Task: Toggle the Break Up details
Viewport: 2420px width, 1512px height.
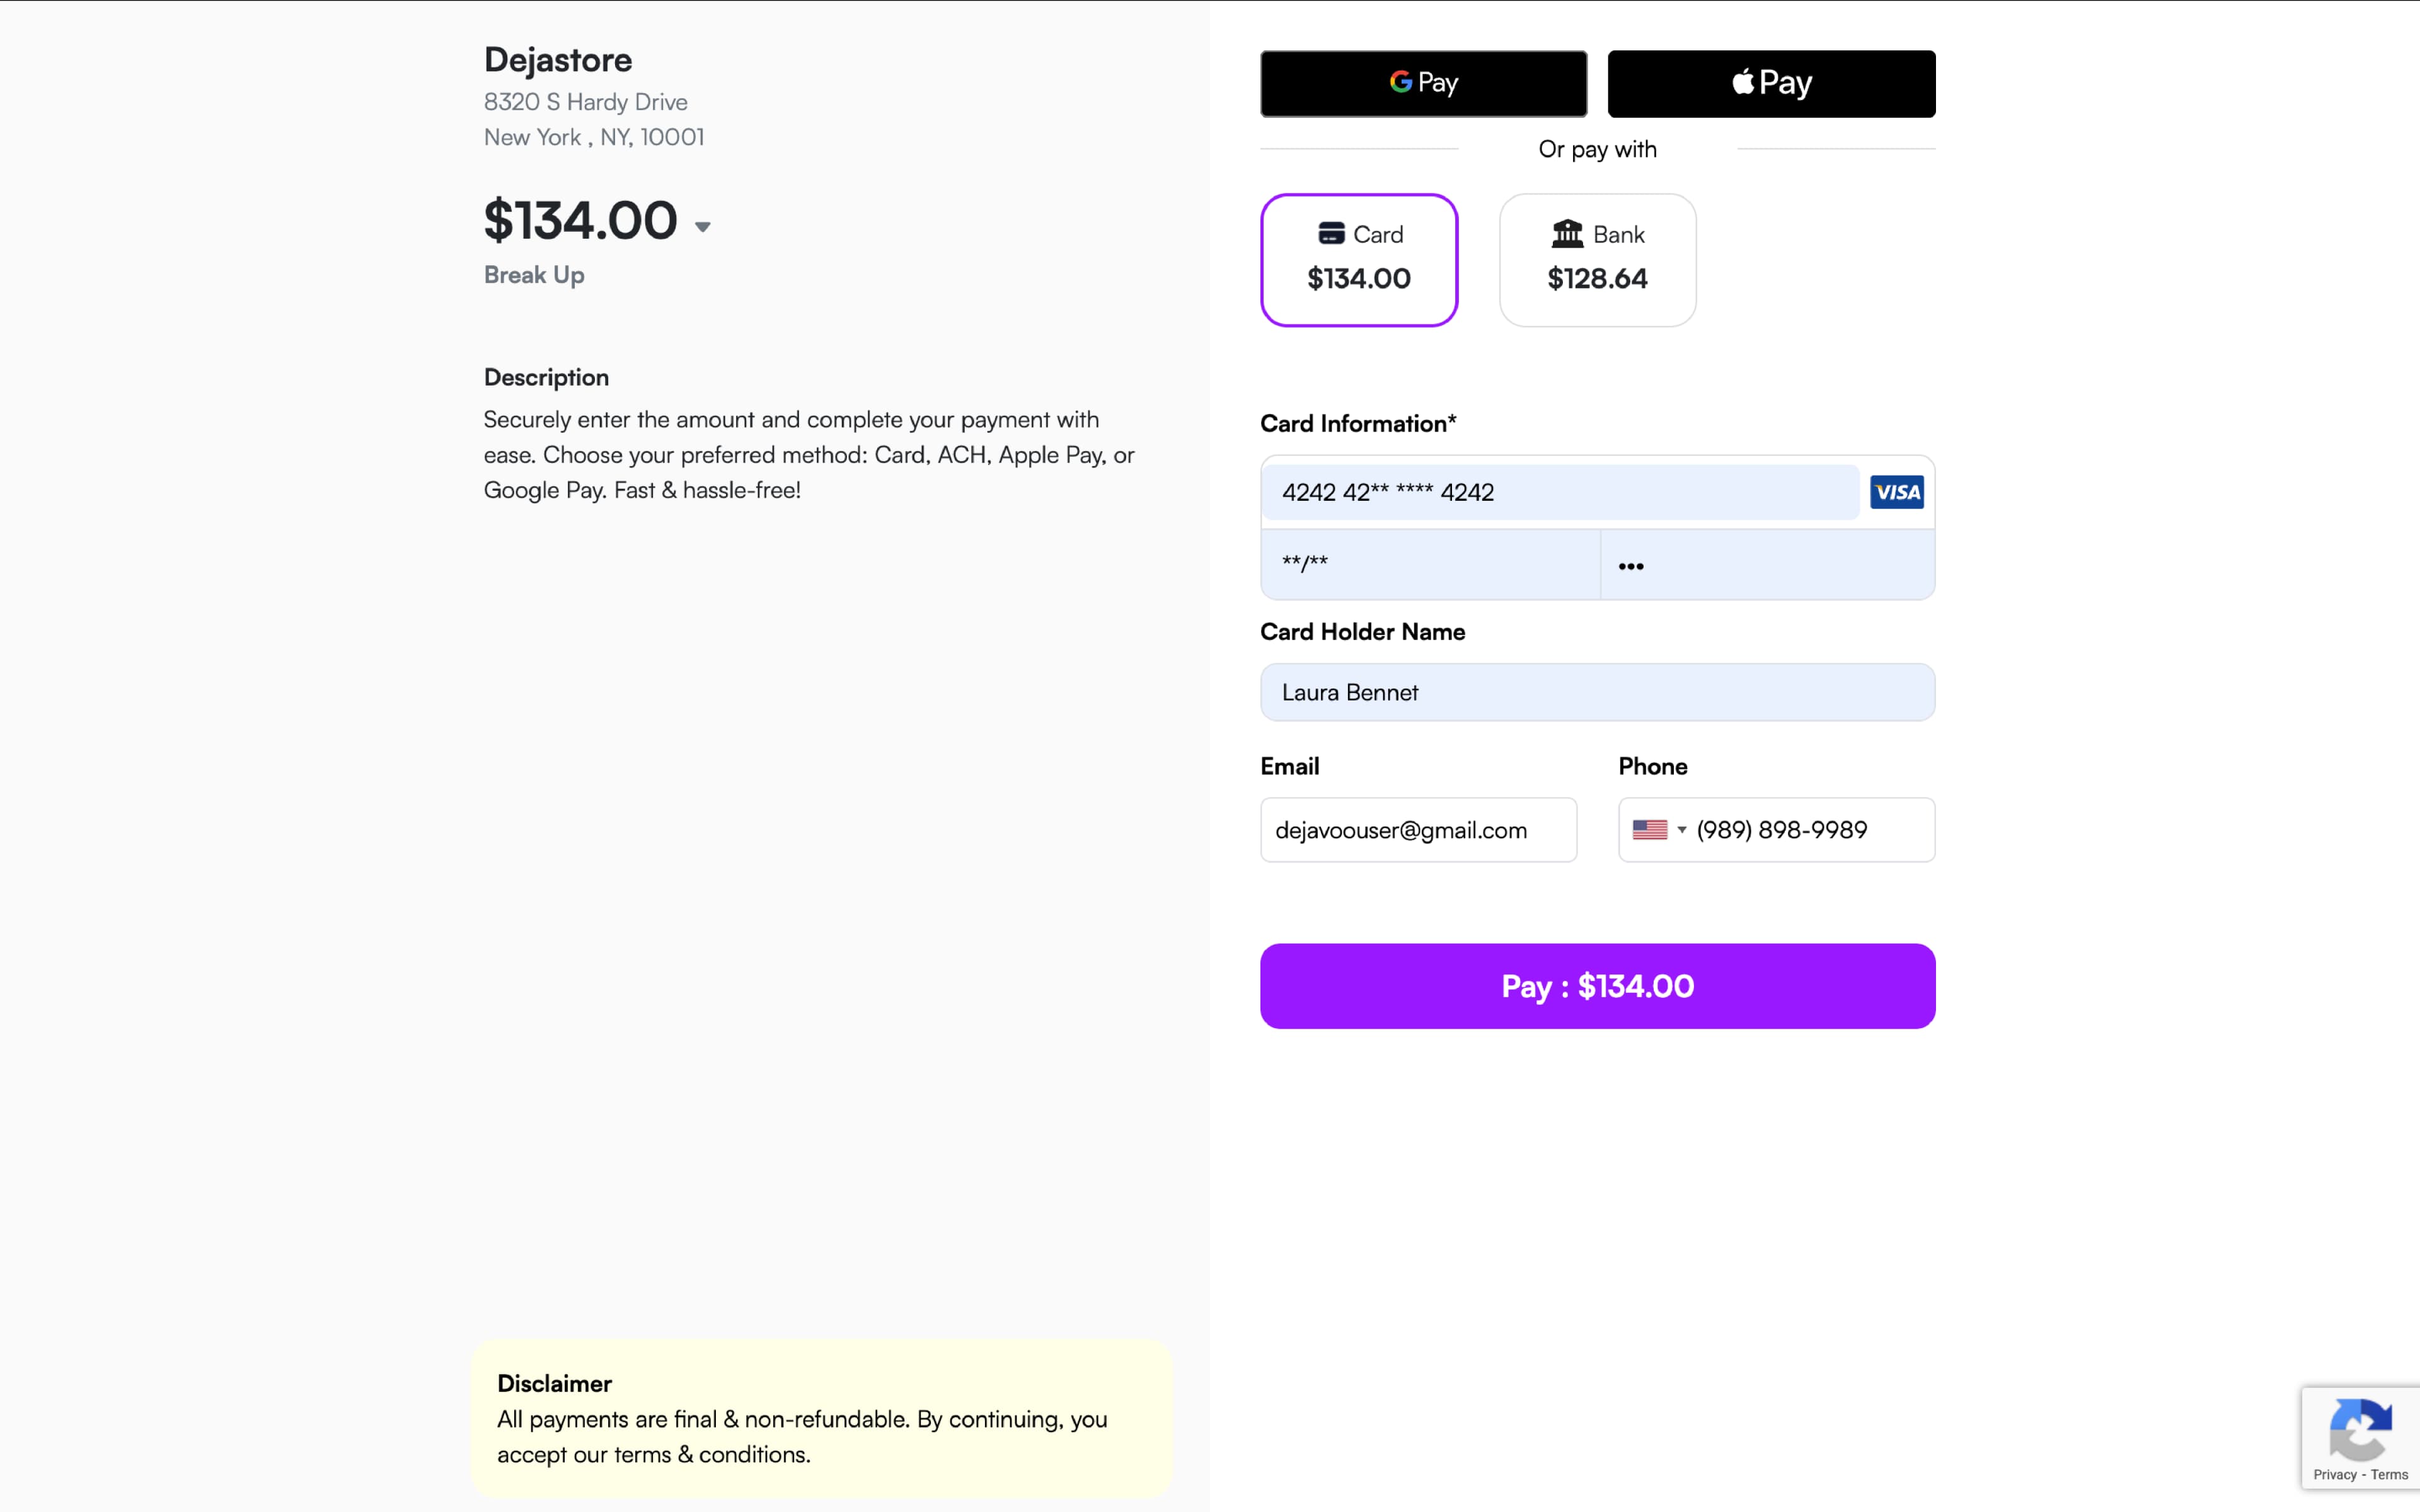Action: 534,275
